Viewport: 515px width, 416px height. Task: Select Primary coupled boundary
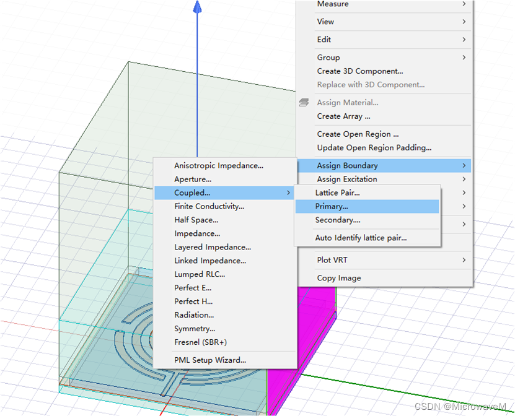(368, 206)
